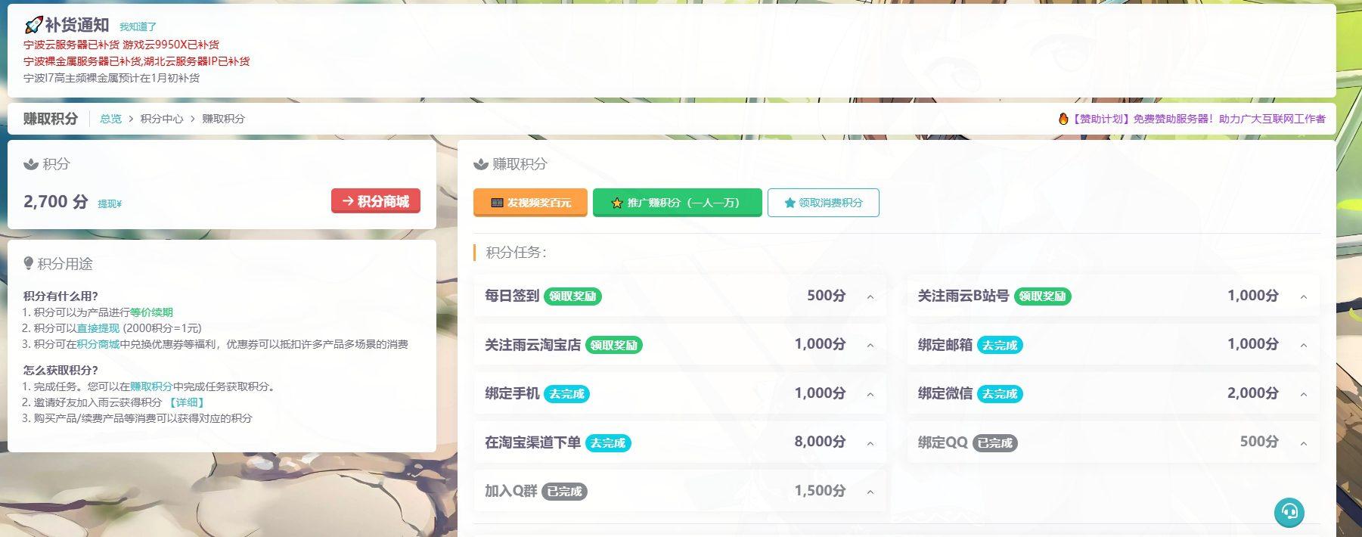The image size is (1362, 537).
Task: Collapse the 在淘宝渠道下单 task chevron
Action: 870,443
